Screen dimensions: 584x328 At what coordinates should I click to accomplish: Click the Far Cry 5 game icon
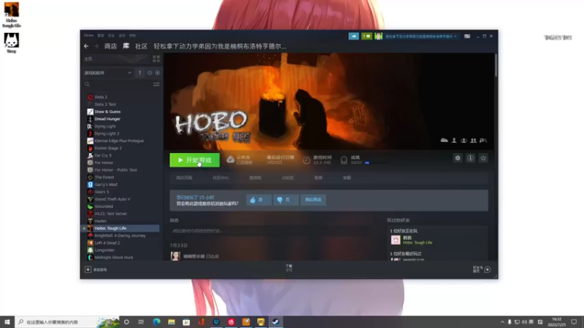coord(90,155)
